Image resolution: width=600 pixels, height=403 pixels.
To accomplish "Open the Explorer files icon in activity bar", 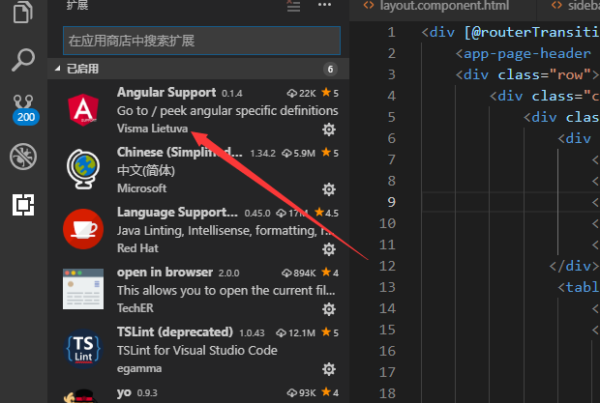I will tap(23, 12).
